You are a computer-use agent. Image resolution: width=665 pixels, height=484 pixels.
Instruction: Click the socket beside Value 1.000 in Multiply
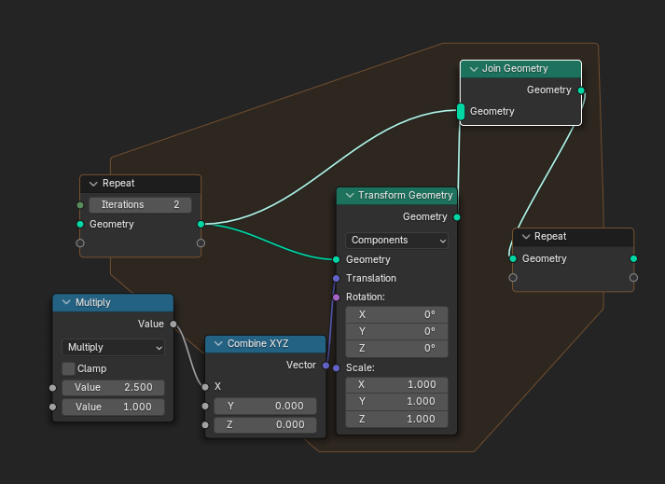(x=52, y=407)
